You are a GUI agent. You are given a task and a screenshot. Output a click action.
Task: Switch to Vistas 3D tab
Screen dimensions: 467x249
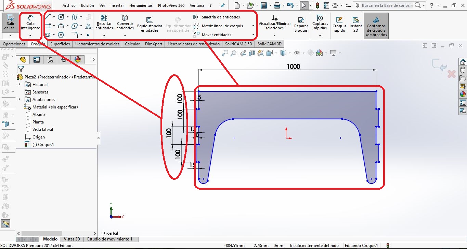(72, 239)
